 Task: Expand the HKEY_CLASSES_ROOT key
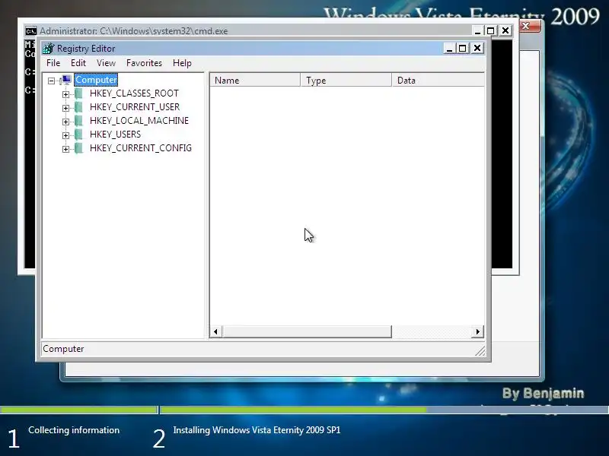click(65, 94)
